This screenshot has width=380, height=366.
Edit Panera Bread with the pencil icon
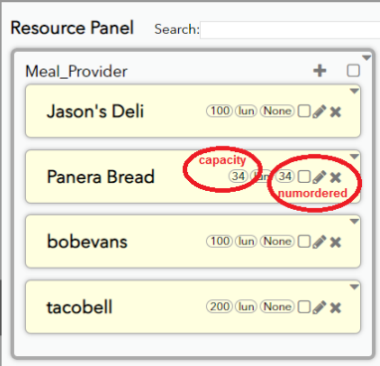click(319, 177)
